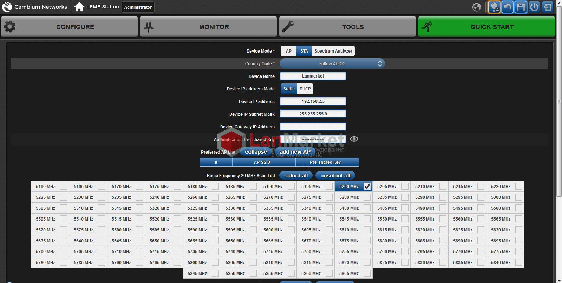
Task: Click the Device Gateway IP Address field
Action: click(x=313, y=127)
